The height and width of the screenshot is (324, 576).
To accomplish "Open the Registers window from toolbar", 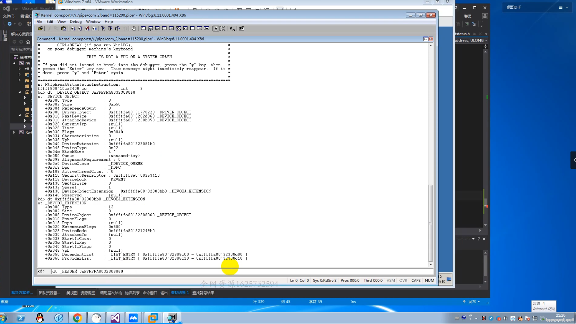I will (x=164, y=29).
